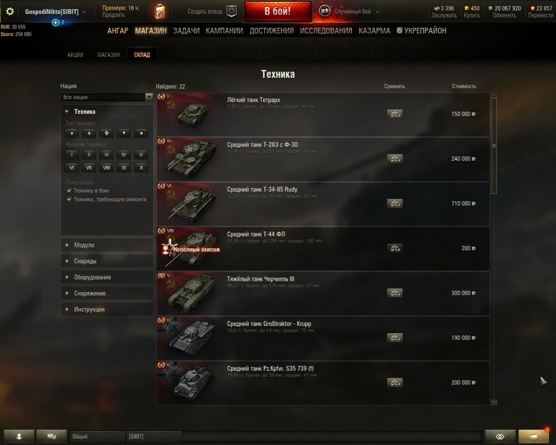The height and width of the screenshot is (445, 556).
Task: Open the settings gear menu
Action: (x=10, y=12)
